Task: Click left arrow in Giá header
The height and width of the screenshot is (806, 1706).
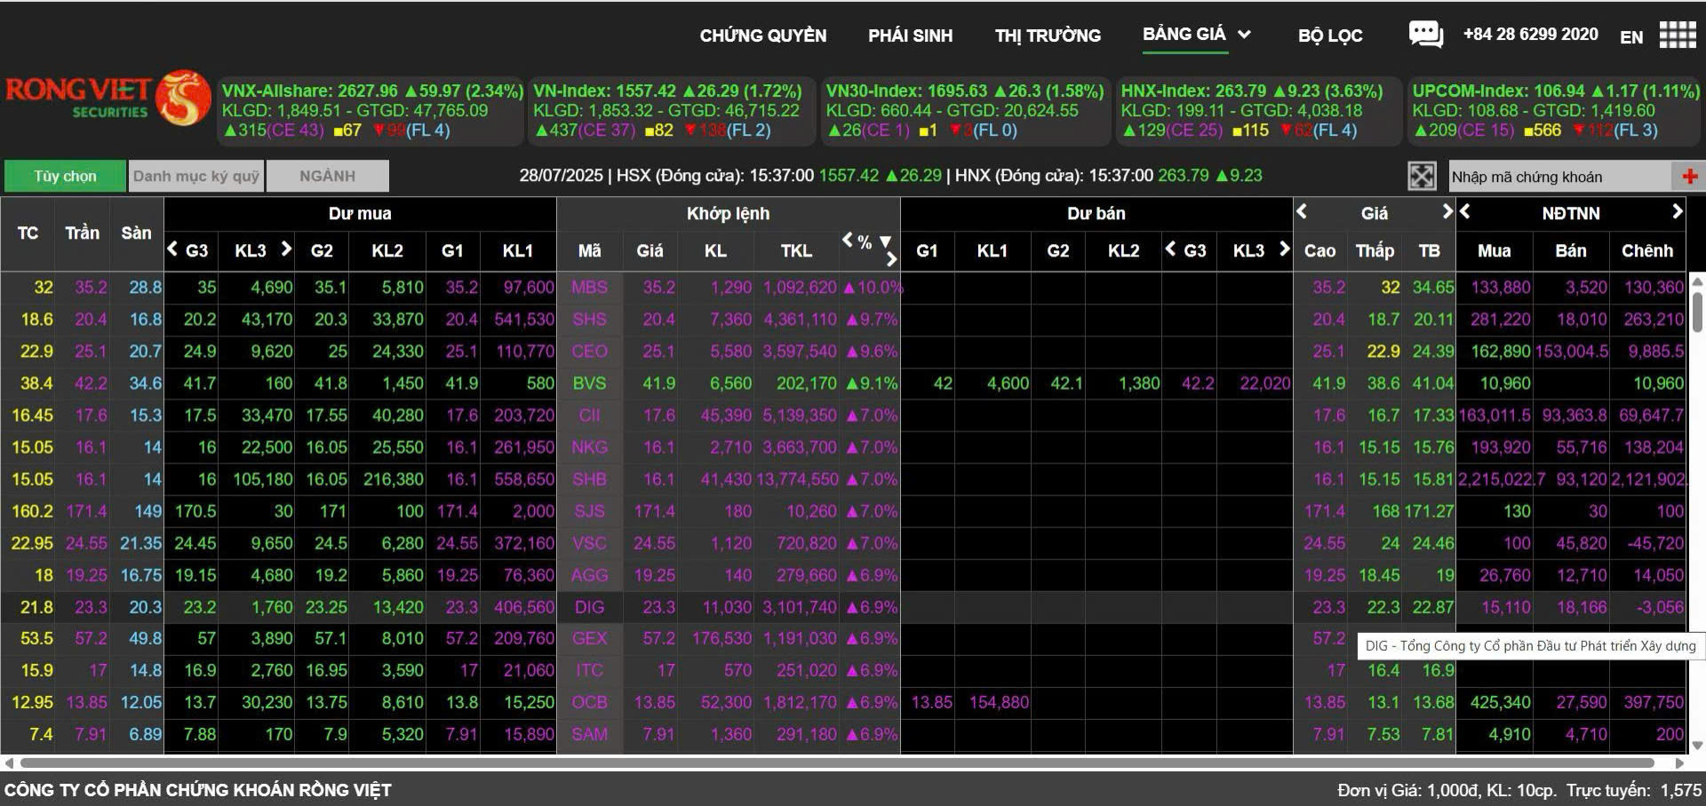Action: pos(1302,211)
